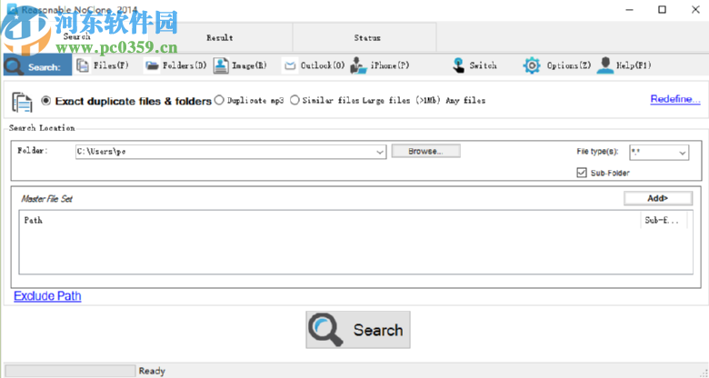Open the Exclude Path link
The width and height of the screenshot is (709, 378).
point(47,296)
